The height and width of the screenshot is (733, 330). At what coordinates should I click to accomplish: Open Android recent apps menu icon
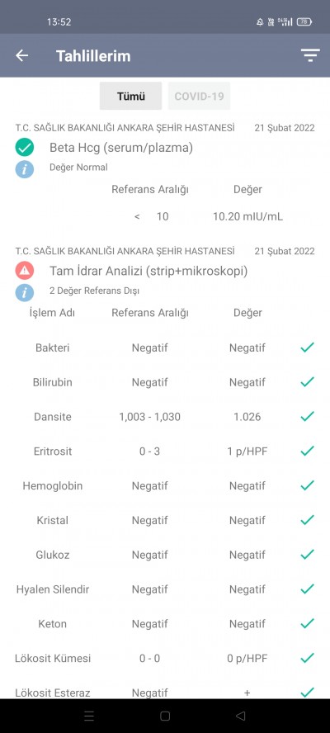click(x=89, y=716)
